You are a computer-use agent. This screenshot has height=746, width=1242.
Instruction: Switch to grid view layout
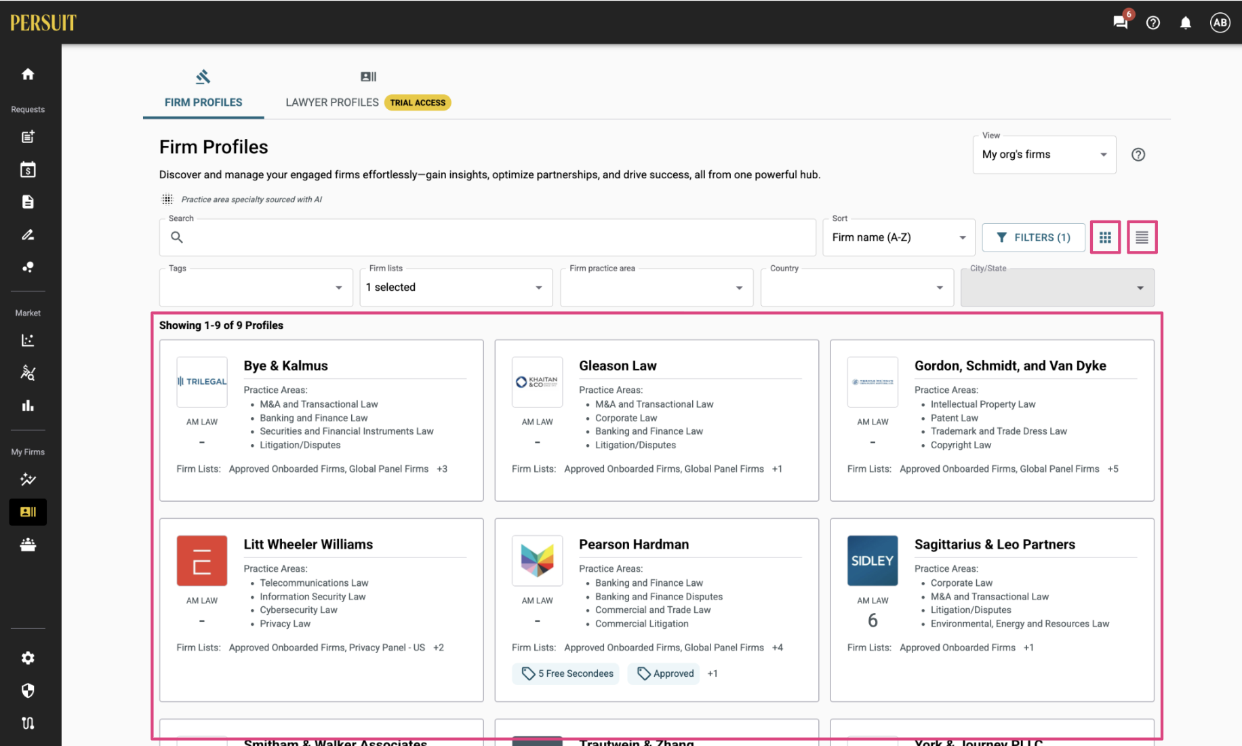(1105, 237)
